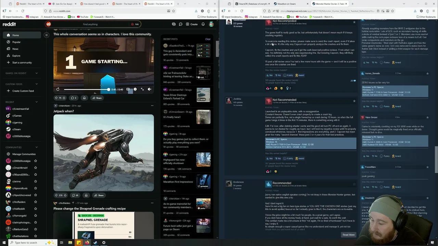Image resolution: width=438 pixels, height=246 pixels.
Task: Open Manage Communities
Action: [24, 154]
